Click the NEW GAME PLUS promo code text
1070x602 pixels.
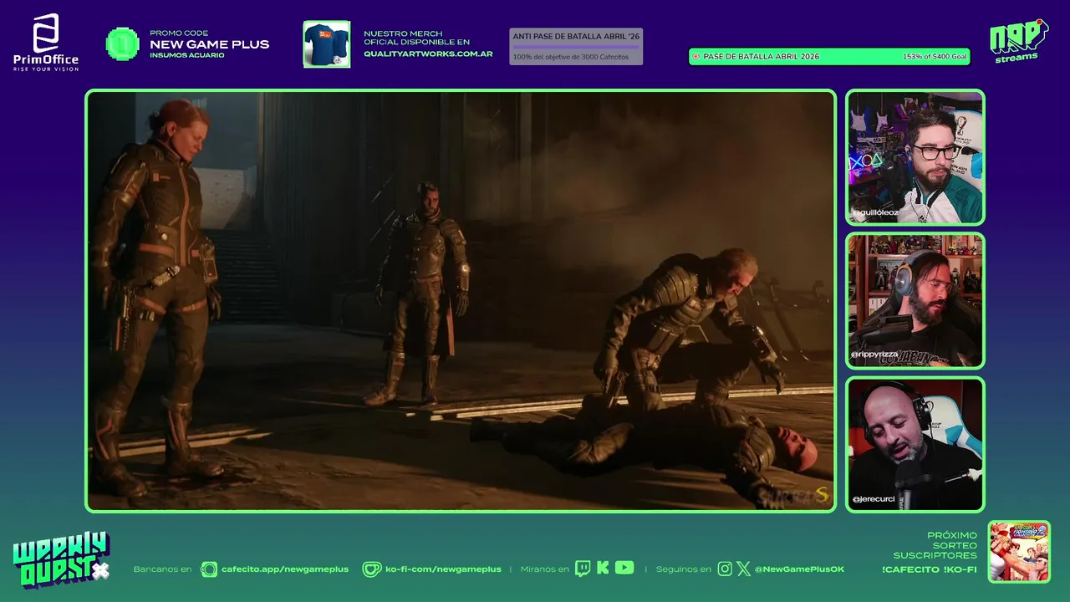click(210, 44)
